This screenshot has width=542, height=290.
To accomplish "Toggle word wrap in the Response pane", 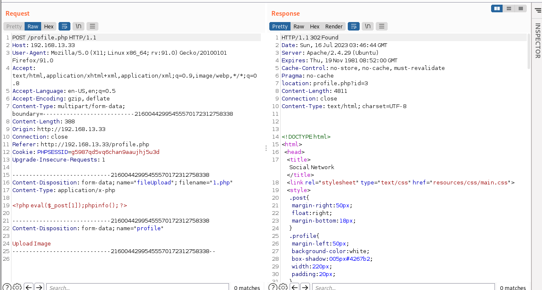I will (x=354, y=26).
